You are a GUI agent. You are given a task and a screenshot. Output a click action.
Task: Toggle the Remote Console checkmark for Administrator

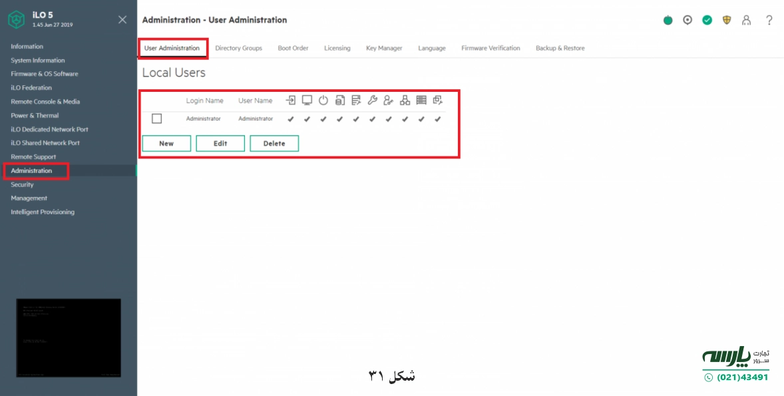pyautogui.click(x=307, y=119)
